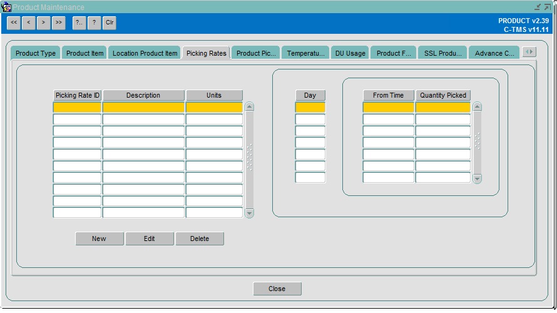Click the Product Maintenance window icon
Viewport: 557px width, 313px height.
(x=6, y=7)
